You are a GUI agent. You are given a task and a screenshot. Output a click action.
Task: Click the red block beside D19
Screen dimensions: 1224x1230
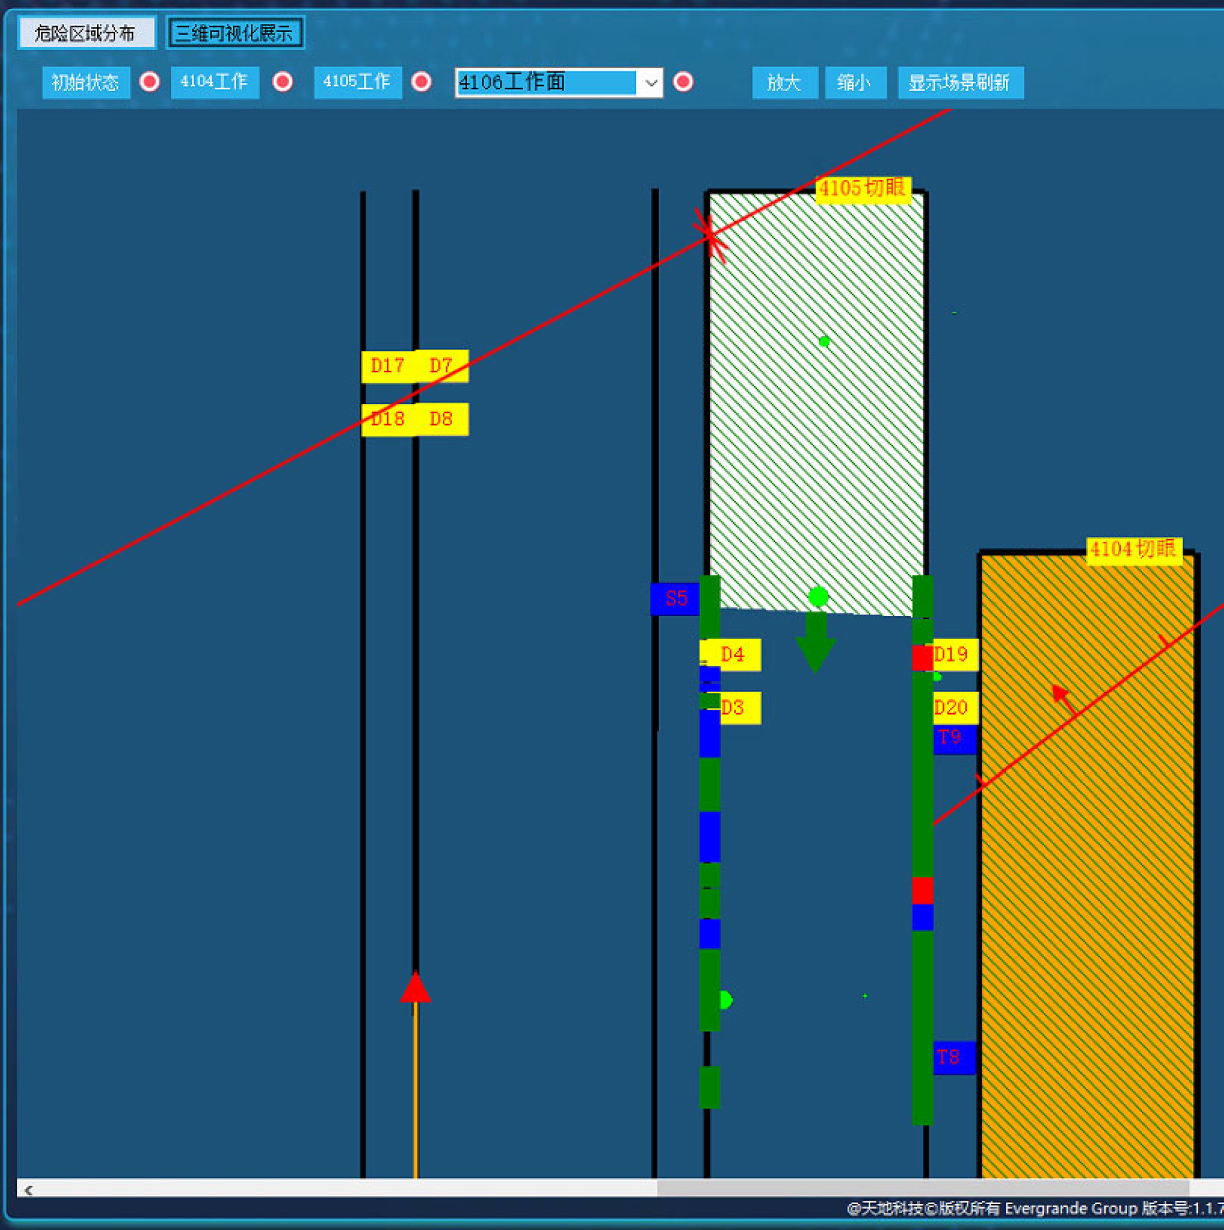click(x=922, y=658)
